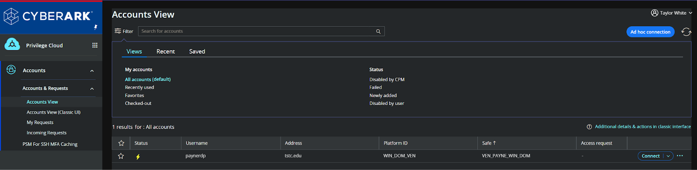Open Accounts View (Classic UI)
The width and height of the screenshot is (697, 170).
point(54,112)
